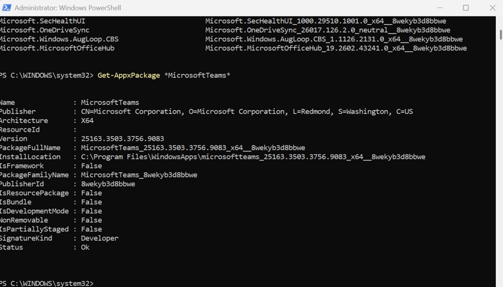Click 'Microsoft.MicrosoftOfficeHub' in the first column
This screenshot has width=503, height=287.
click(x=57, y=48)
